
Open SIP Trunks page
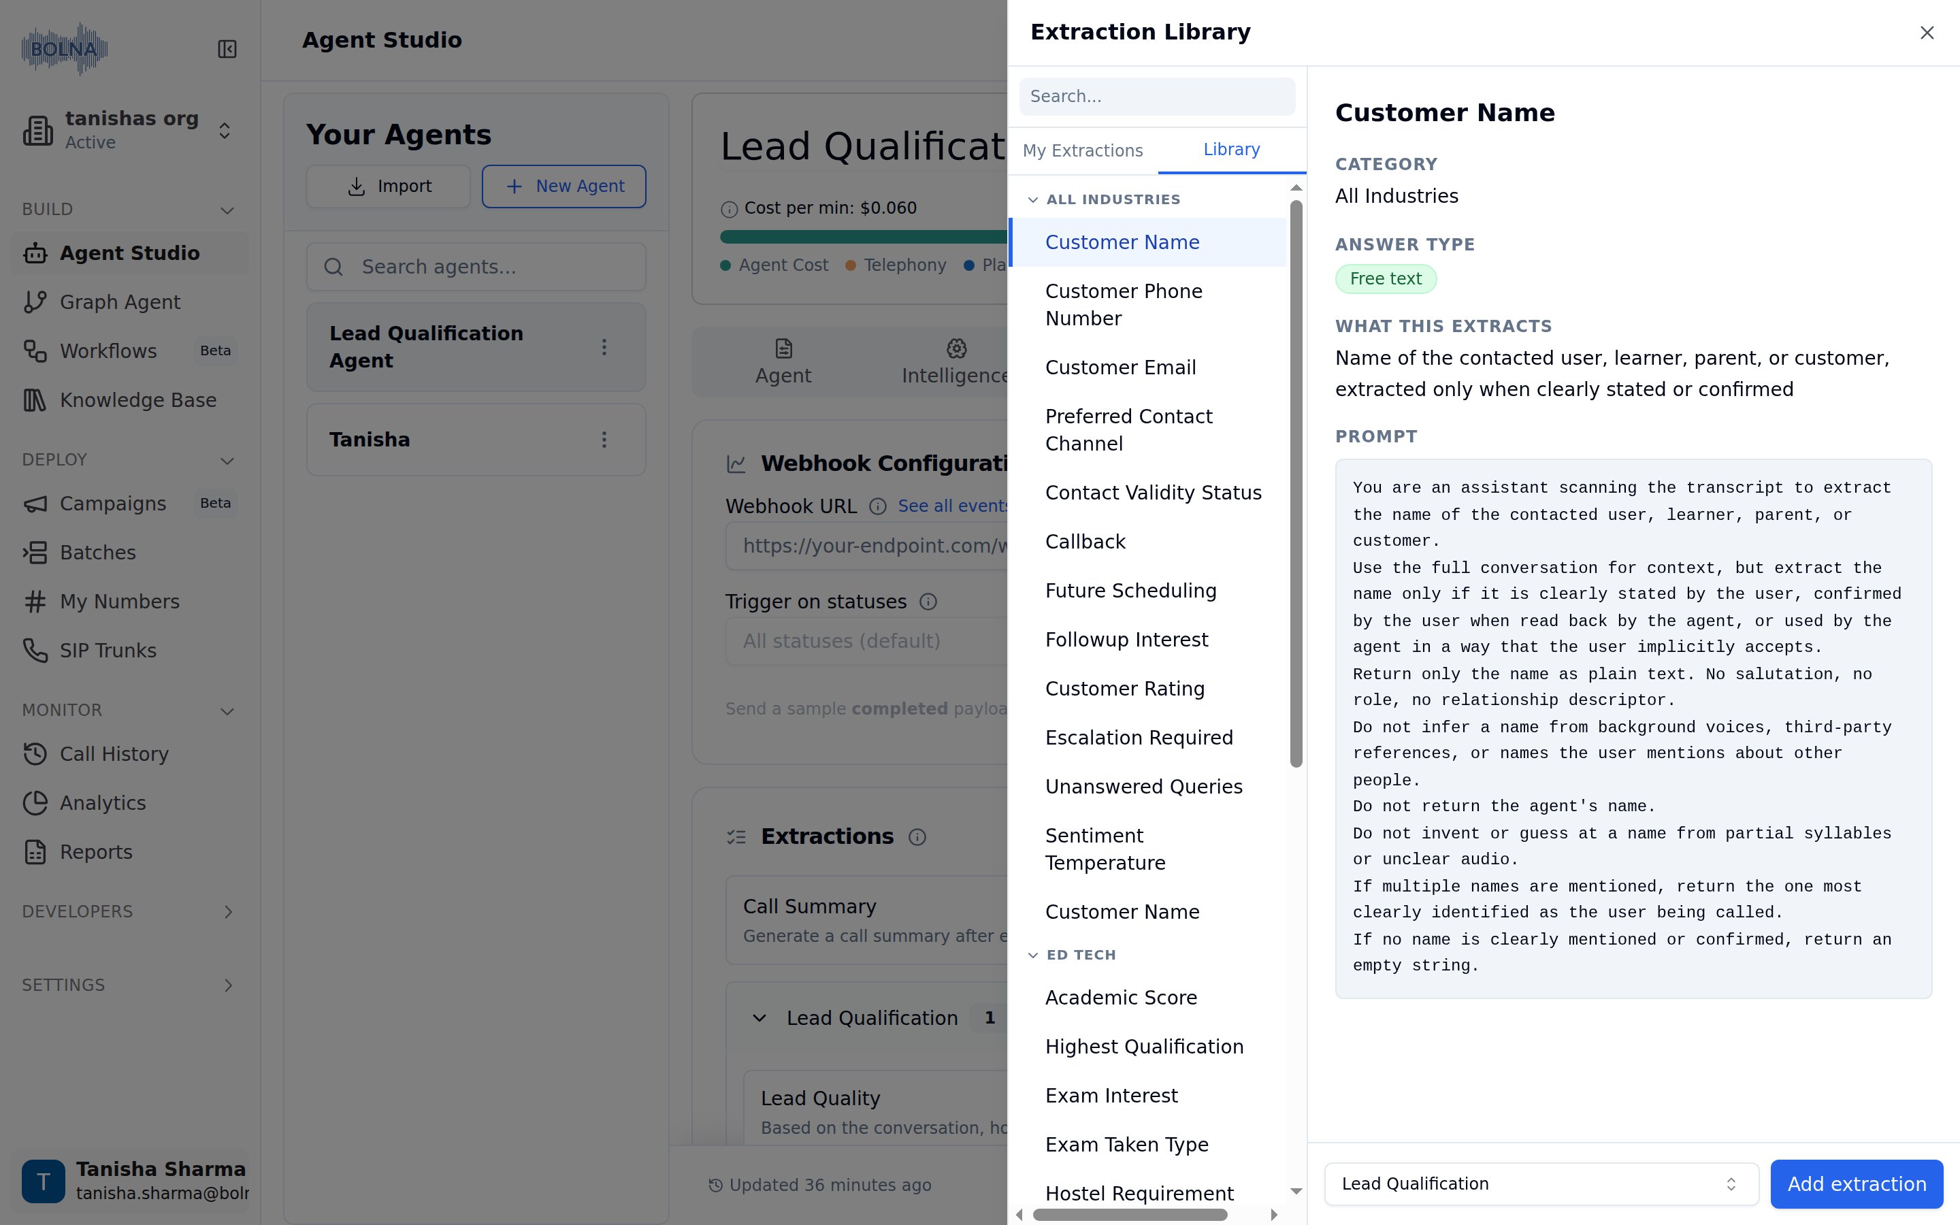tap(129, 651)
